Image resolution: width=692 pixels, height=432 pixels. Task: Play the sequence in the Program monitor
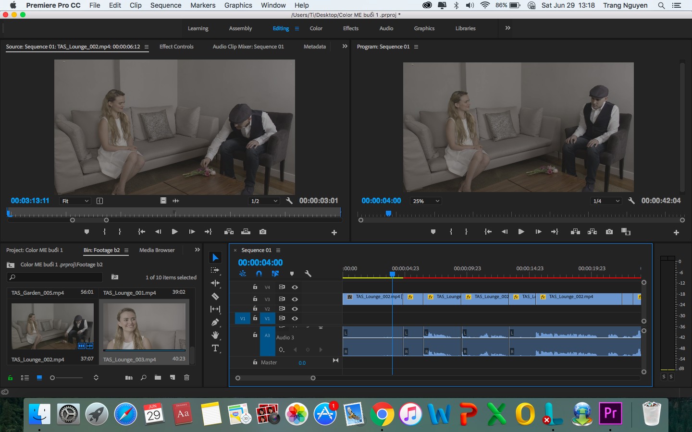point(521,232)
